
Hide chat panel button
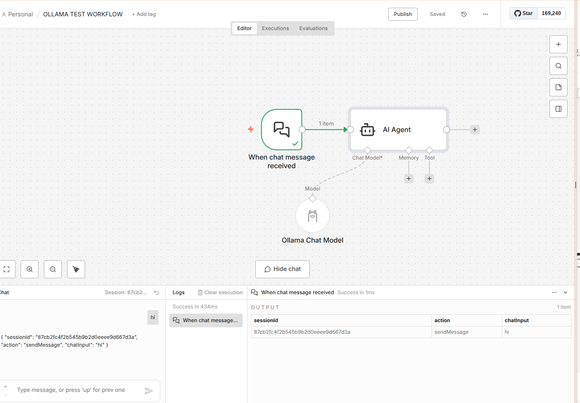click(282, 269)
